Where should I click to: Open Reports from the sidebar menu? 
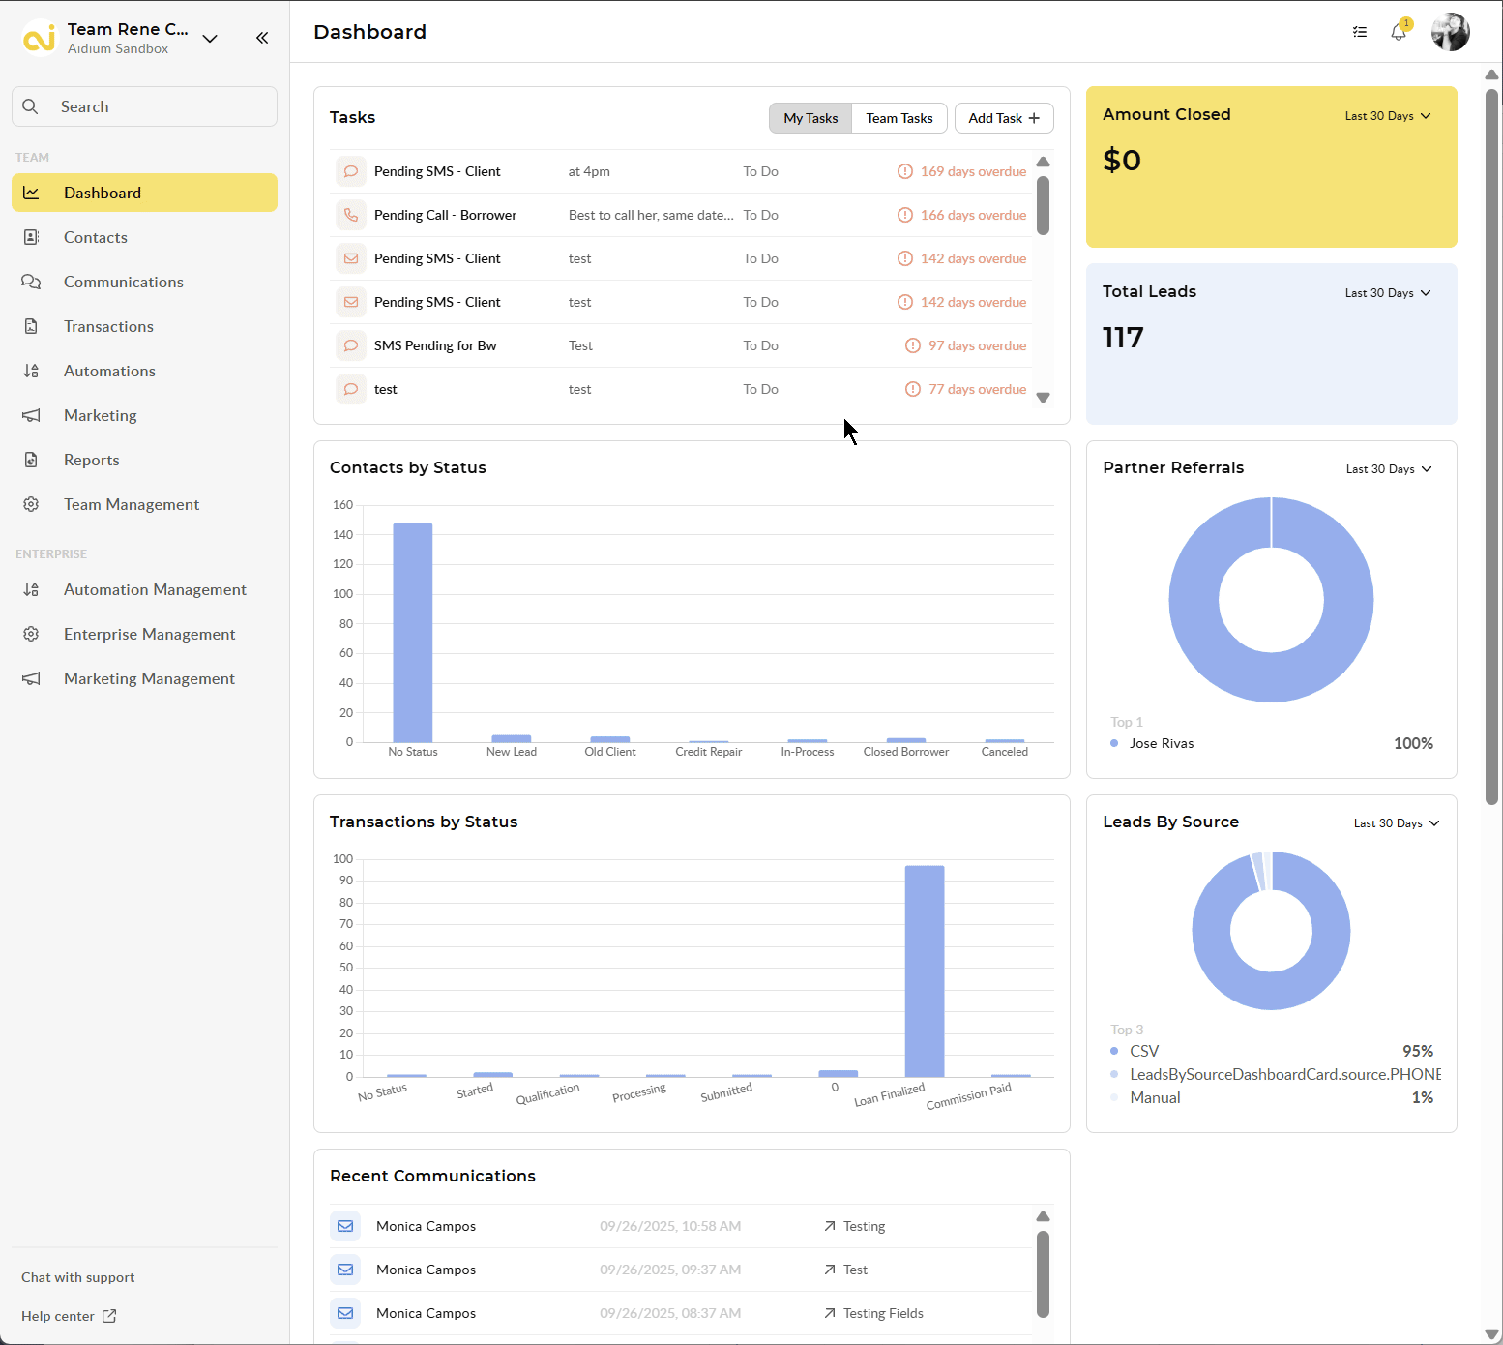click(91, 460)
